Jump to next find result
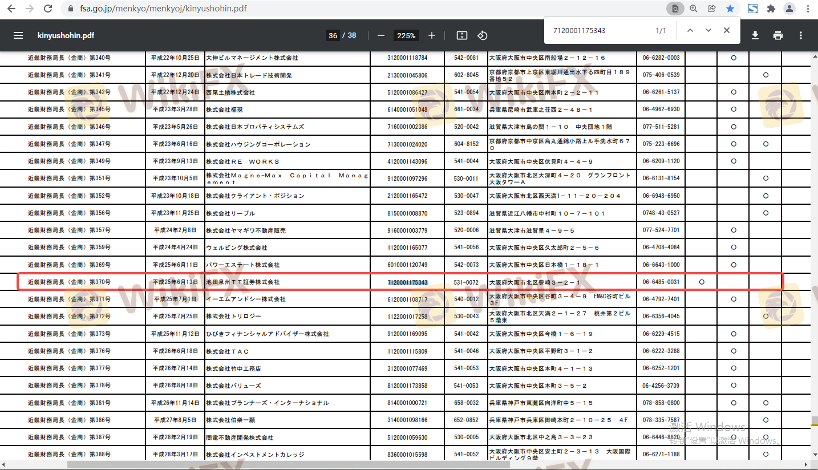This screenshot has height=470, width=818. 708,30
